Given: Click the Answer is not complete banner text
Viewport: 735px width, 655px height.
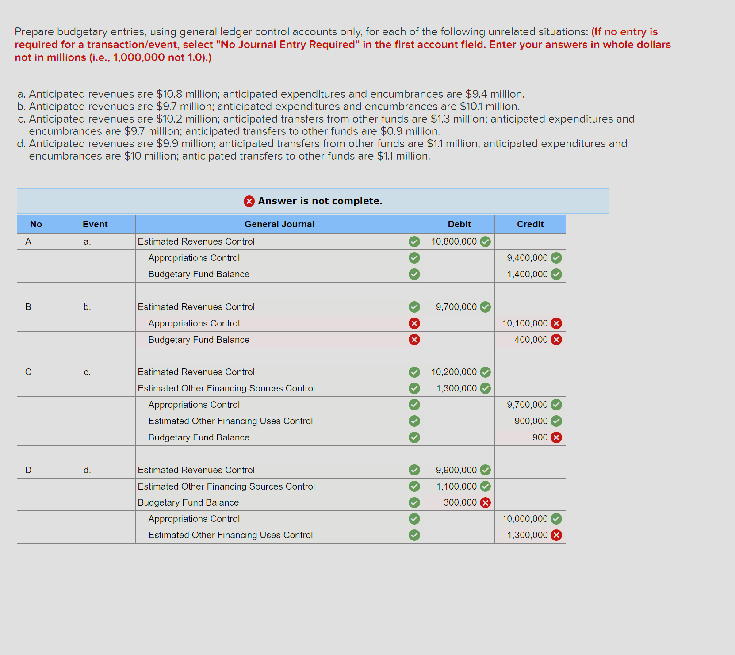Looking at the screenshot, I should click(319, 201).
